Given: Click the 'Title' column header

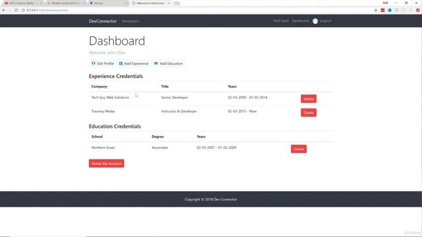Looking at the screenshot, I should tap(165, 86).
